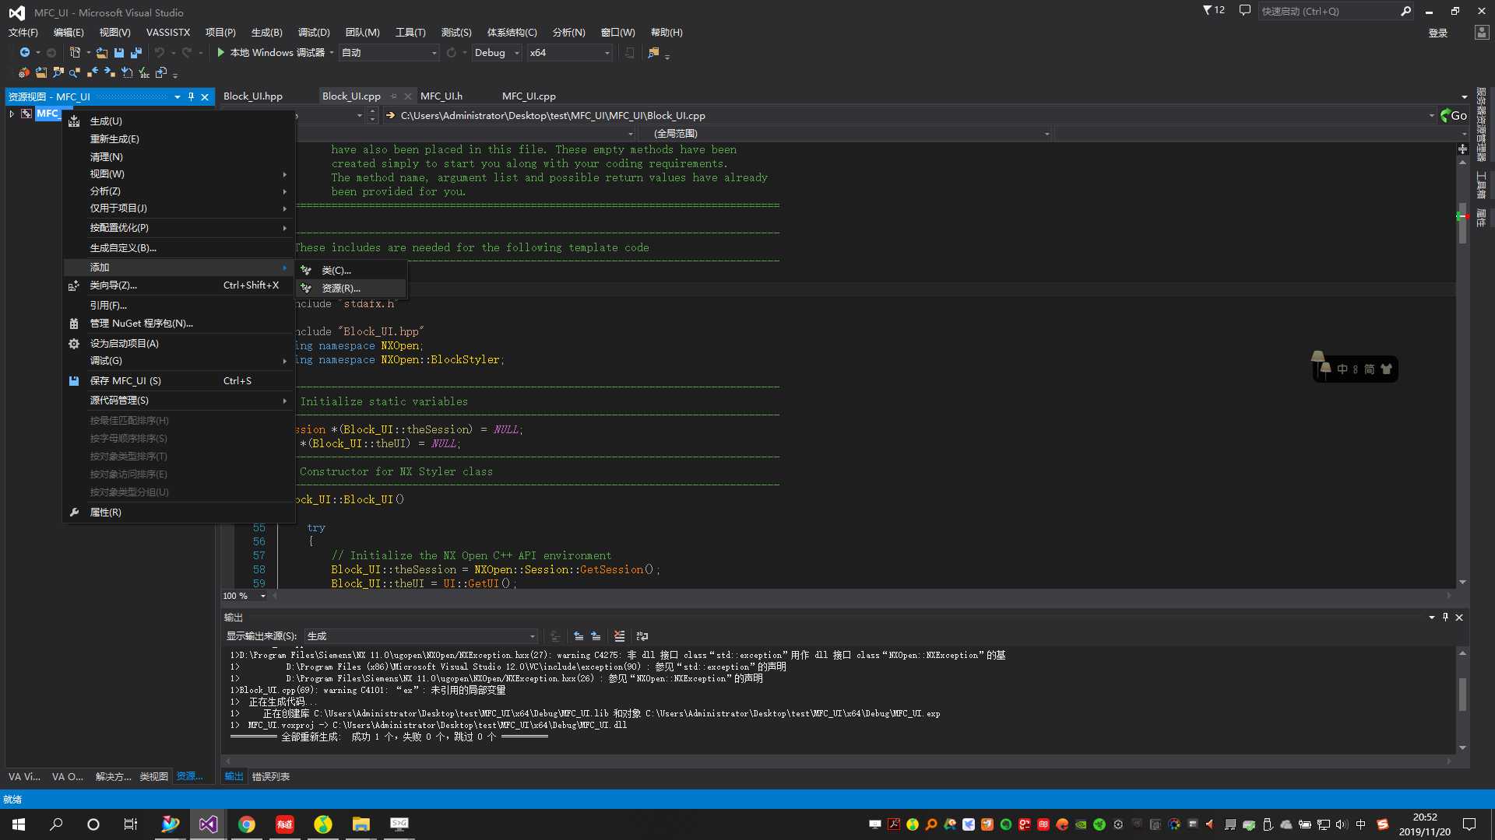The height and width of the screenshot is (840, 1495).
Task: Switch to the 类视图 bottom tab
Action: click(153, 776)
